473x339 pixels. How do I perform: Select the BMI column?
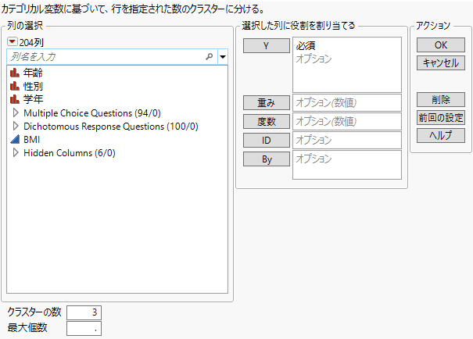32,140
